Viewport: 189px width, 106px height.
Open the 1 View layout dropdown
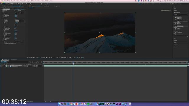coord(71,58)
